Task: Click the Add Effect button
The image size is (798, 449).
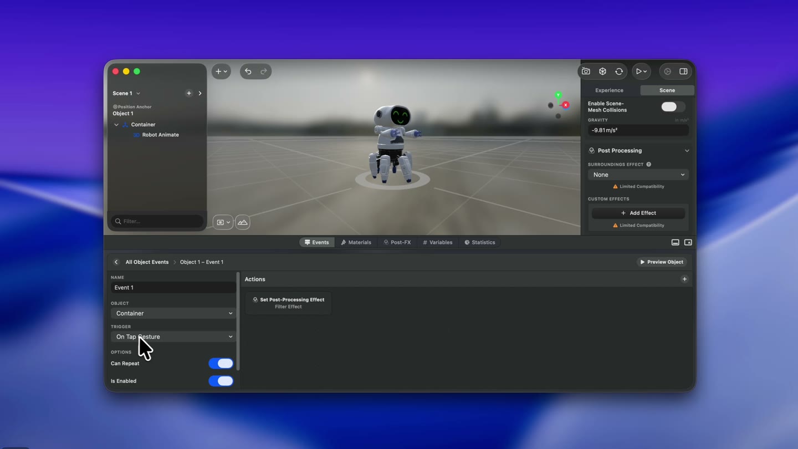Action: [638, 213]
